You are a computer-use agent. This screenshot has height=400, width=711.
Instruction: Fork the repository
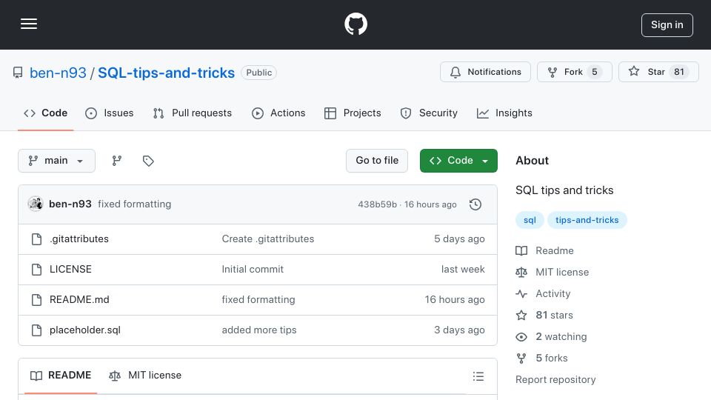coord(575,72)
